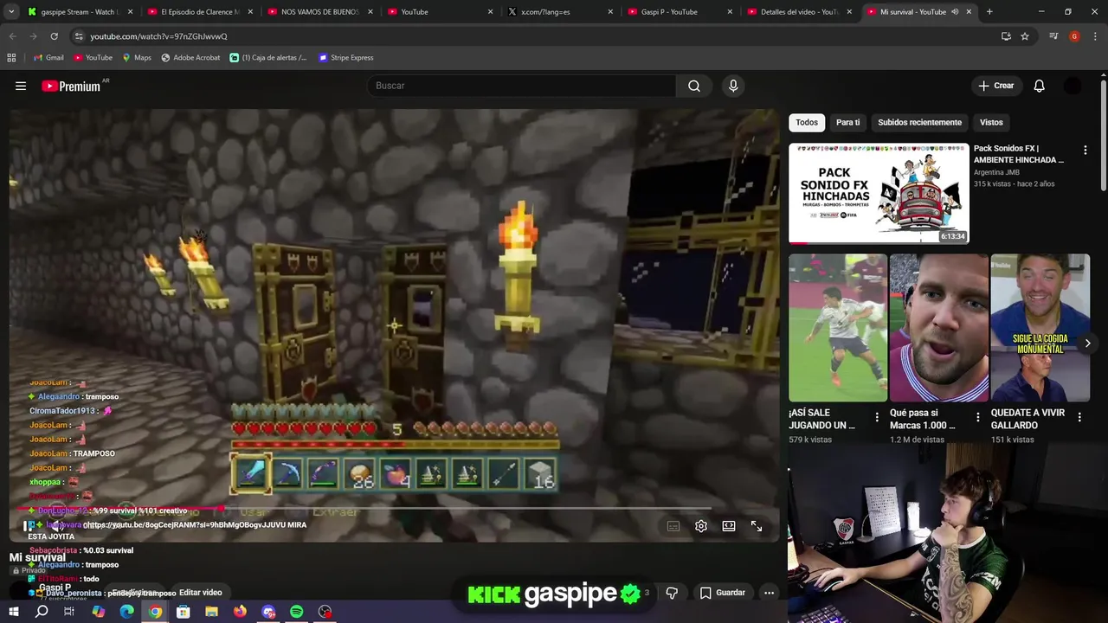1108x623 pixels.
Task: Switch to gaspipe Stream tab
Action: 79,12
